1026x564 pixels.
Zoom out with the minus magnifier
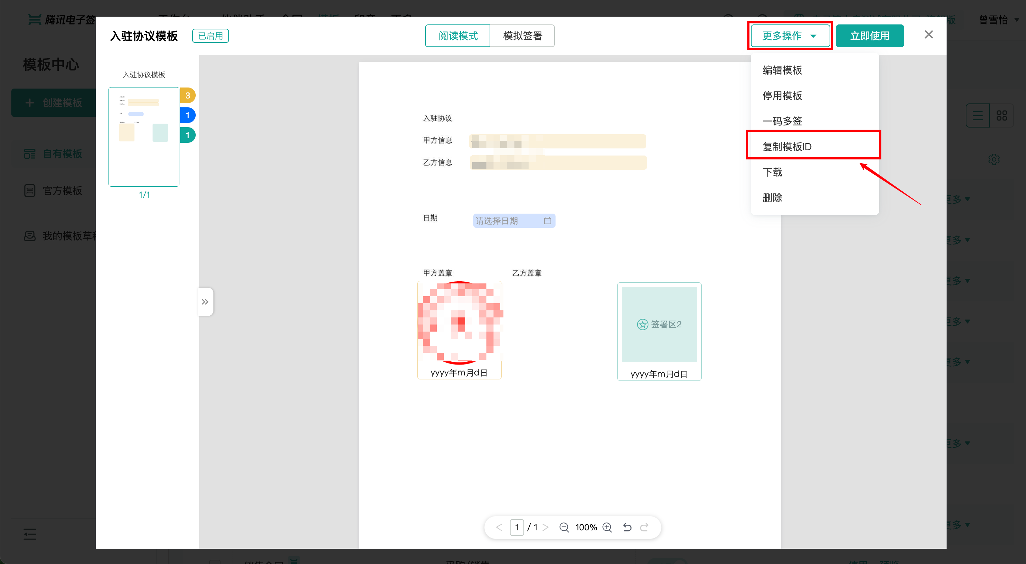point(564,528)
